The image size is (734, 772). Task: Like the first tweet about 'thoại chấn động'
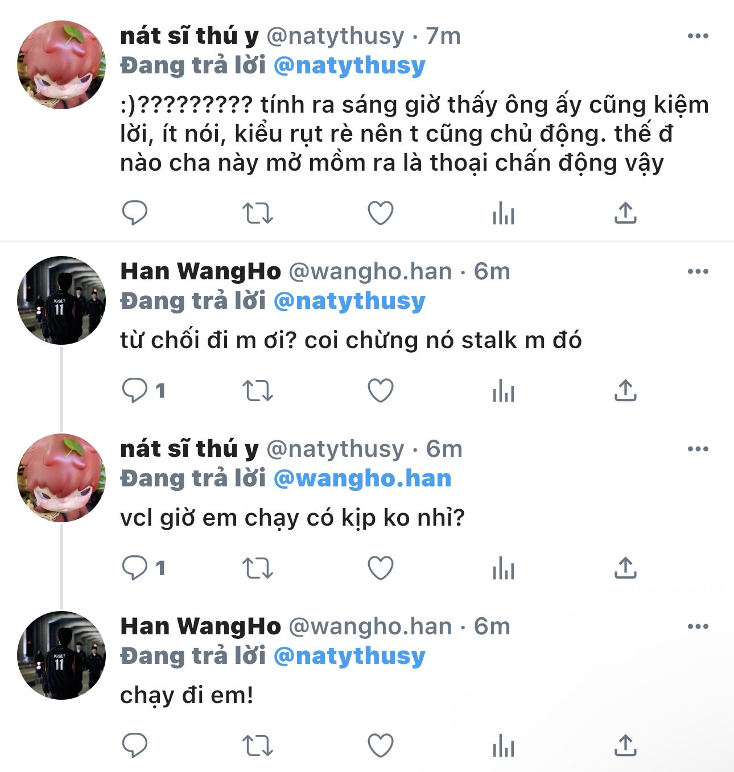(381, 213)
